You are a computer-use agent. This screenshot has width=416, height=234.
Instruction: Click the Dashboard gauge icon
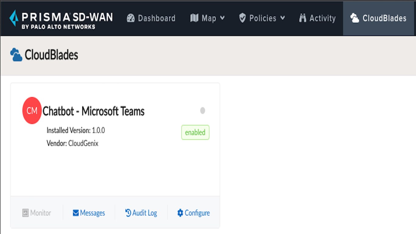pos(131,18)
